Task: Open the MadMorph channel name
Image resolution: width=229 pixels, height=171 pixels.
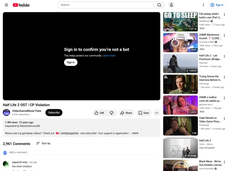Action: point(204,21)
